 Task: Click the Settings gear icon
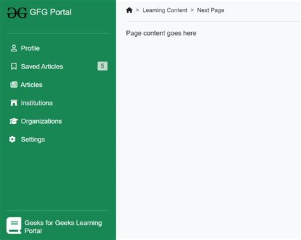pyautogui.click(x=12, y=139)
